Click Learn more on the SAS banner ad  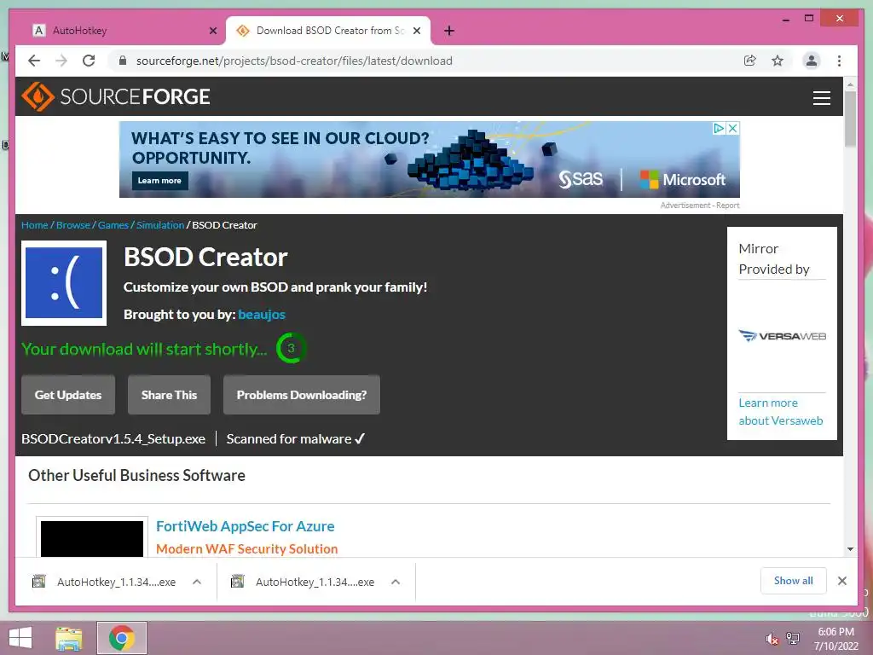(x=159, y=181)
